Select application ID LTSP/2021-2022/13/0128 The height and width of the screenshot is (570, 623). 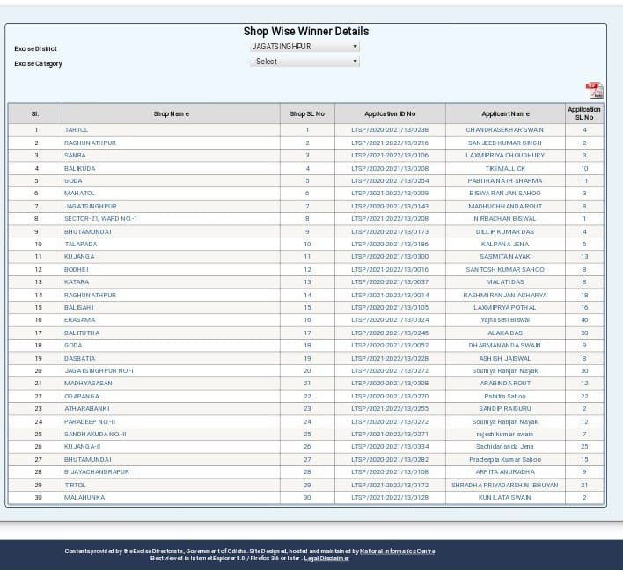[x=390, y=498]
